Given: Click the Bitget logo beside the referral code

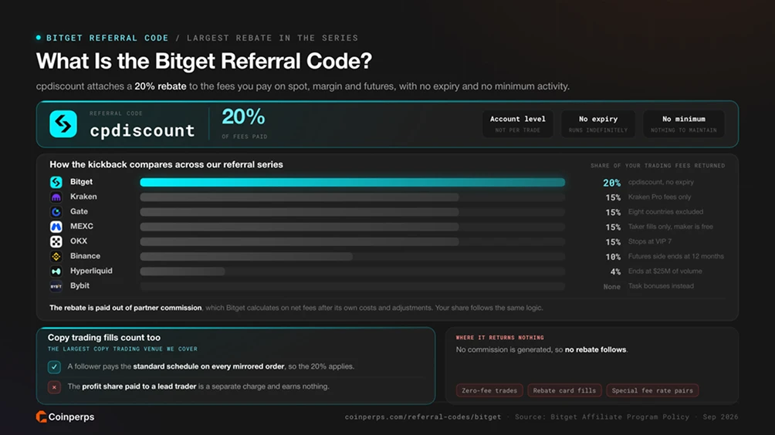Looking at the screenshot, I should (x=63, y=124).
